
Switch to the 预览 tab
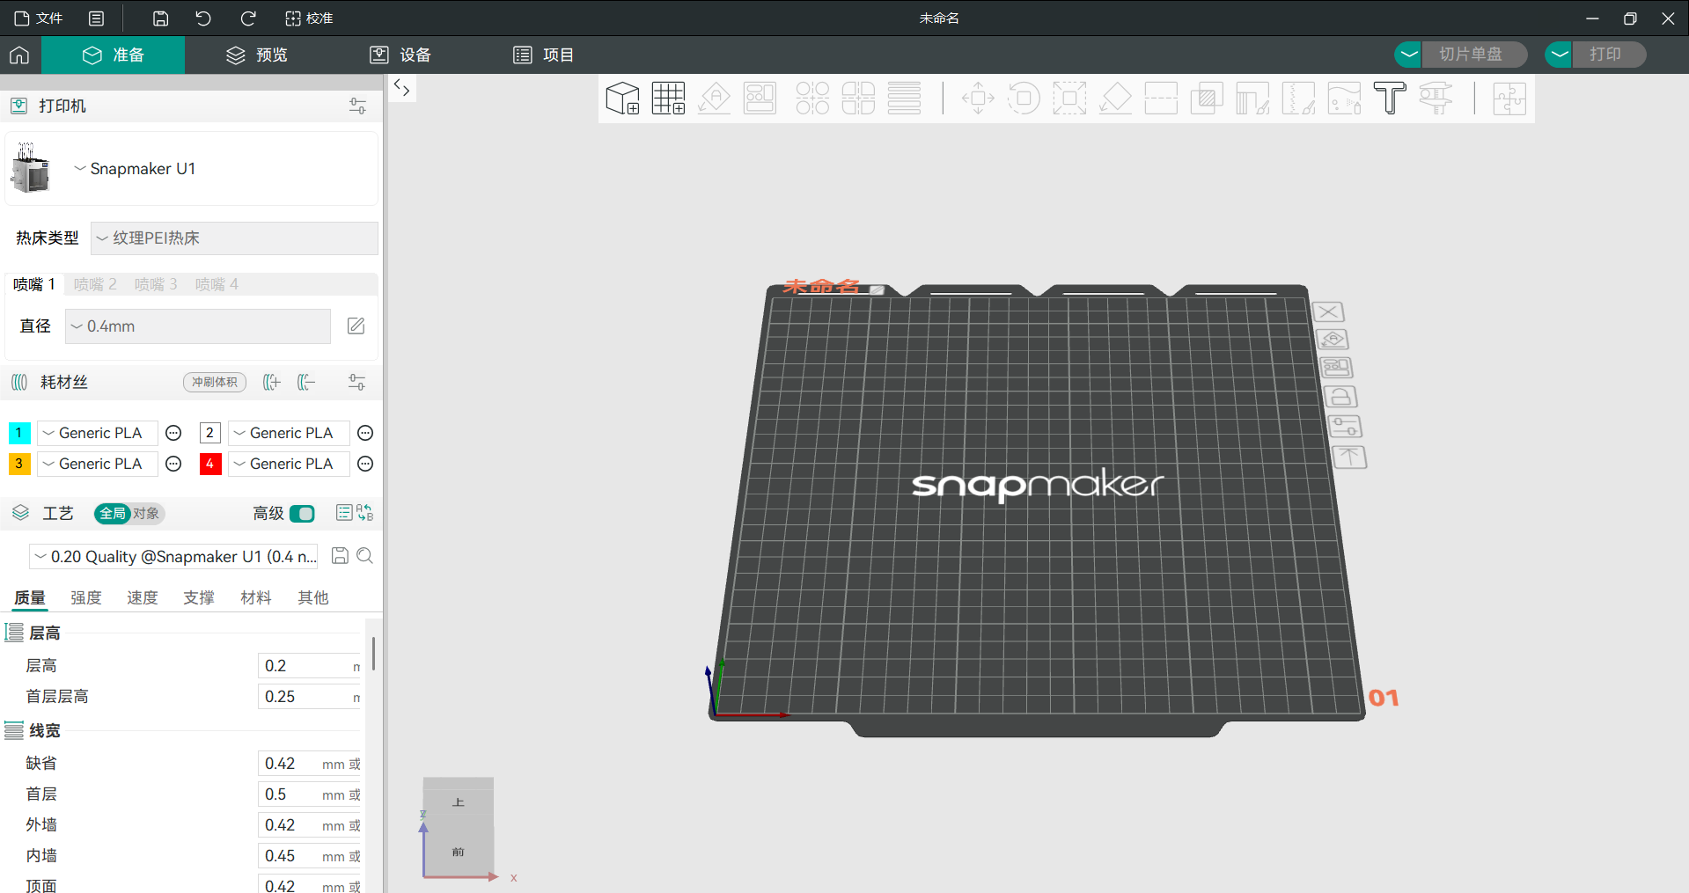click(256, 55)
